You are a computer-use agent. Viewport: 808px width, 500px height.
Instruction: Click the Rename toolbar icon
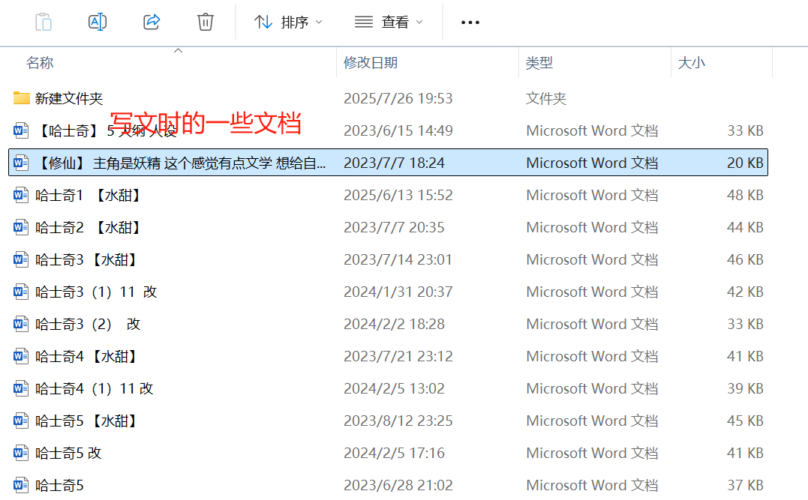click(98, 22)
